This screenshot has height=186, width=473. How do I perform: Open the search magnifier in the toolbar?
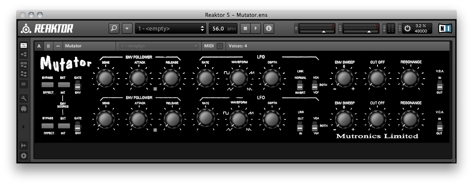[x=114, y=28]
